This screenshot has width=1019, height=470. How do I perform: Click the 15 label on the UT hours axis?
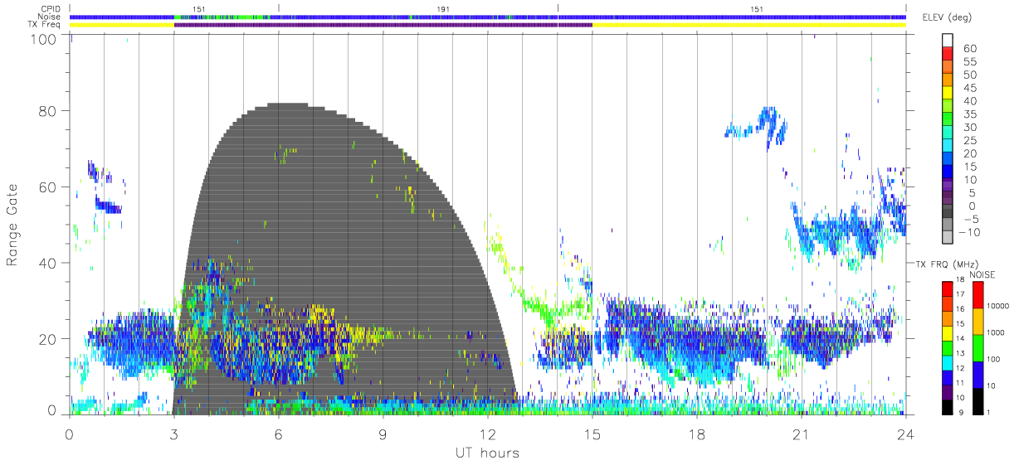pos(592,434)
